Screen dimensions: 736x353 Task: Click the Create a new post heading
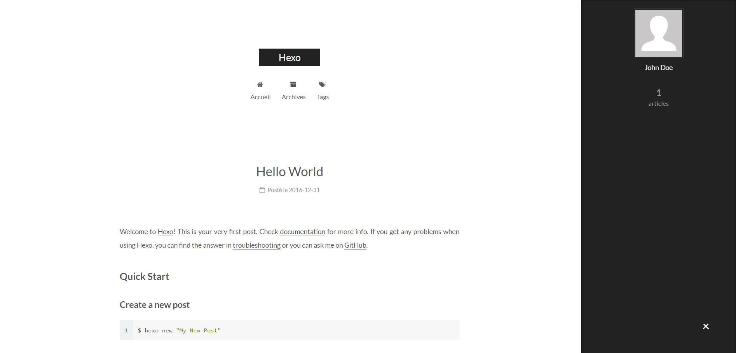pyautogui.click(x=155, y=305)
